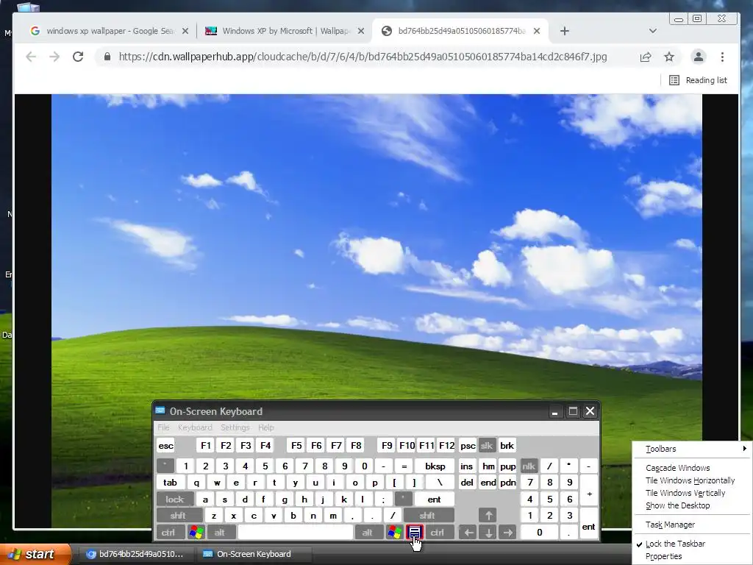Viewport: 753px width, 565px height.
Task: Open the Keyboard menu
Action: click(x=194, y=427)
